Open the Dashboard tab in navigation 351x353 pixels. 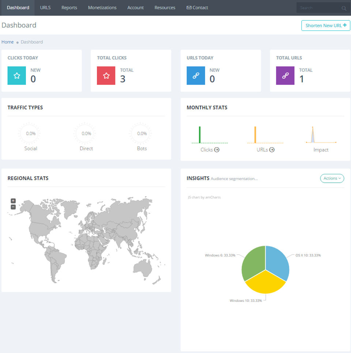(x=18, y=8)
